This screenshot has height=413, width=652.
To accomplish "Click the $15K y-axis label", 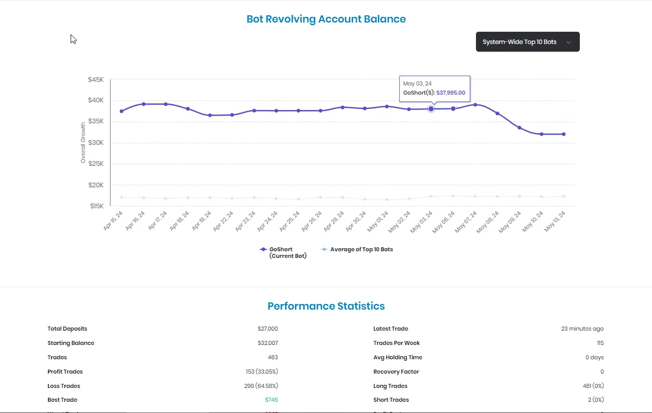I will (97, 206).
